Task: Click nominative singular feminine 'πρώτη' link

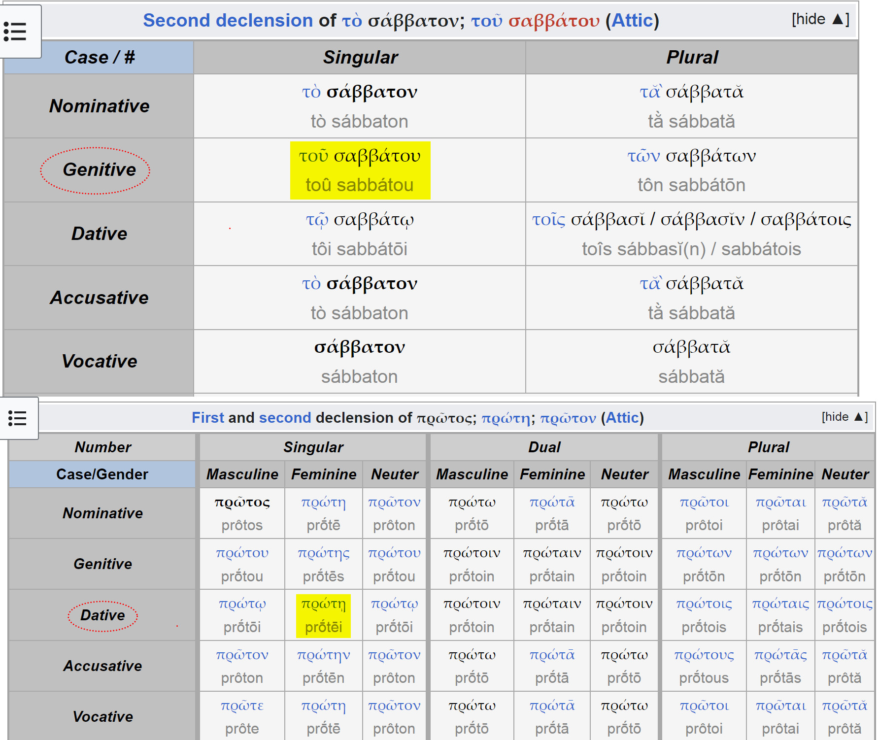Action: [323, 503]
